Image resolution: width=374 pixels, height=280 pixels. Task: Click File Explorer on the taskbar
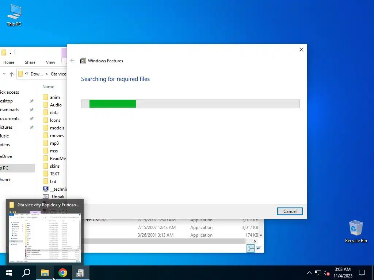tap(45, 273)
